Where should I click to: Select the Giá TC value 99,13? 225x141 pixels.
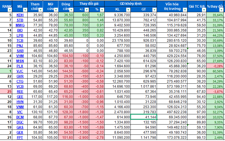197,138
